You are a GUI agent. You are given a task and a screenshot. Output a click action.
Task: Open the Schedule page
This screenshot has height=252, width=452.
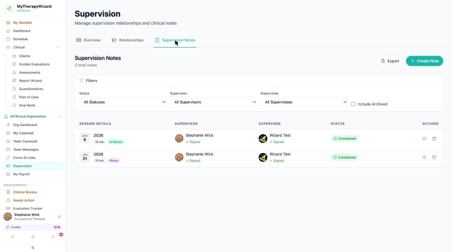[x=20, y=39]
